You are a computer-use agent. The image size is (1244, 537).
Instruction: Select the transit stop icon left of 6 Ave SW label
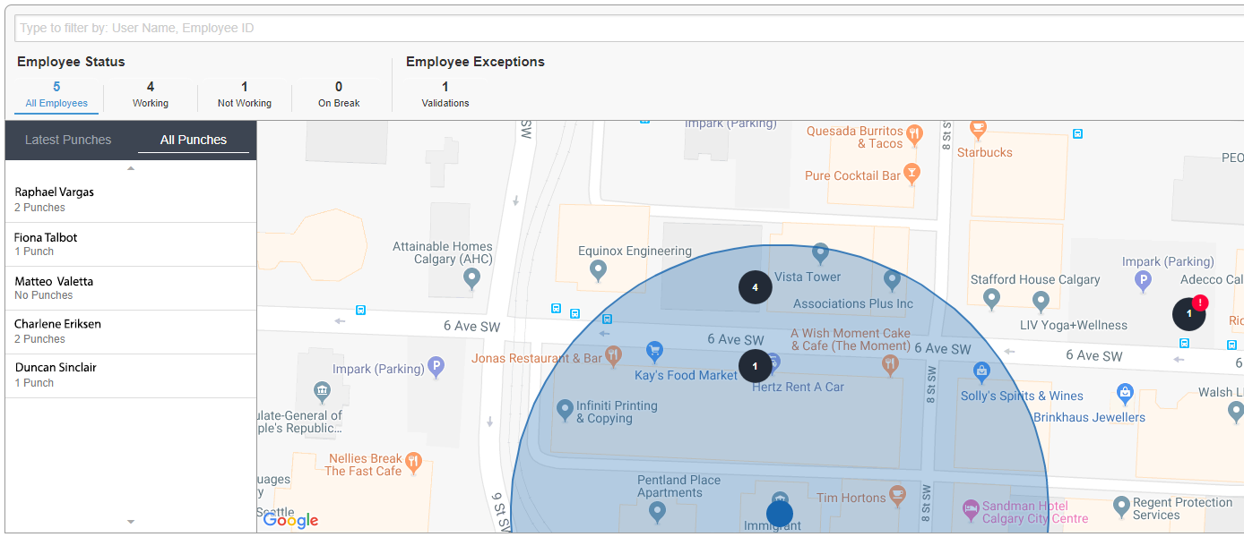(x=360, y=311)
